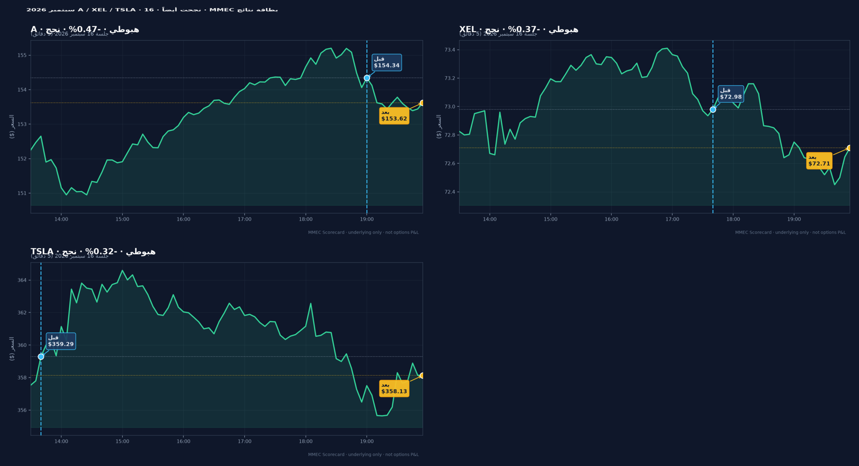Choose the 360 price tick on TSLA chart
This screenshot has height=466, width=859.
pos(22,345)
